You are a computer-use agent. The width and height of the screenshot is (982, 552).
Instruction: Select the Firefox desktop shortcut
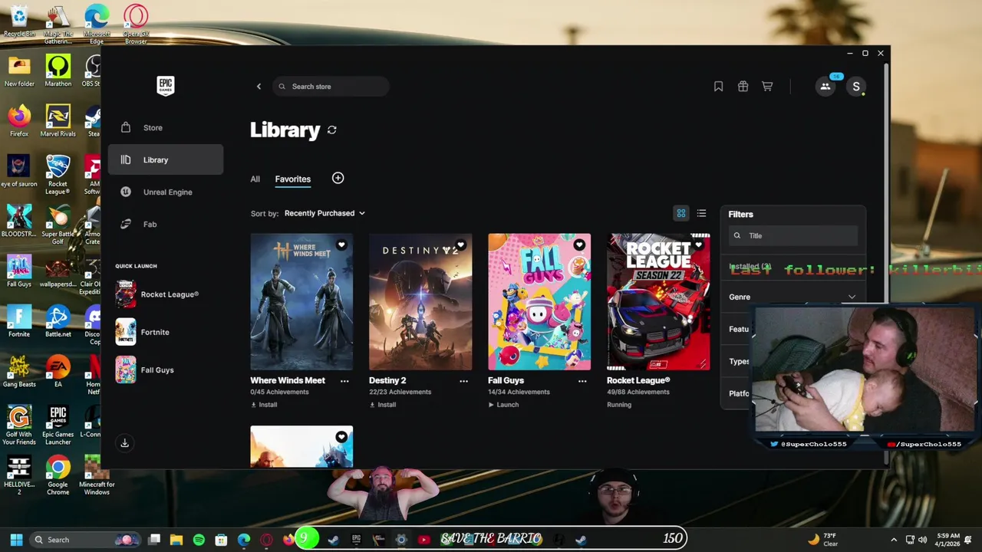(19, 121)
